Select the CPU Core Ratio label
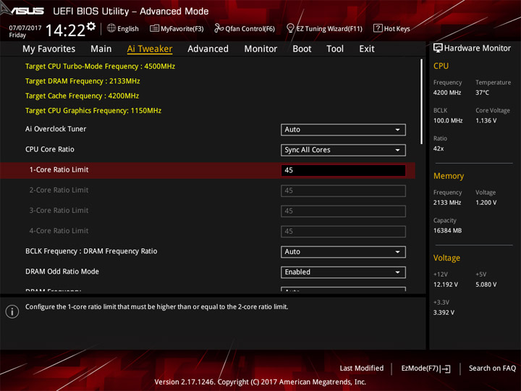 50,149
